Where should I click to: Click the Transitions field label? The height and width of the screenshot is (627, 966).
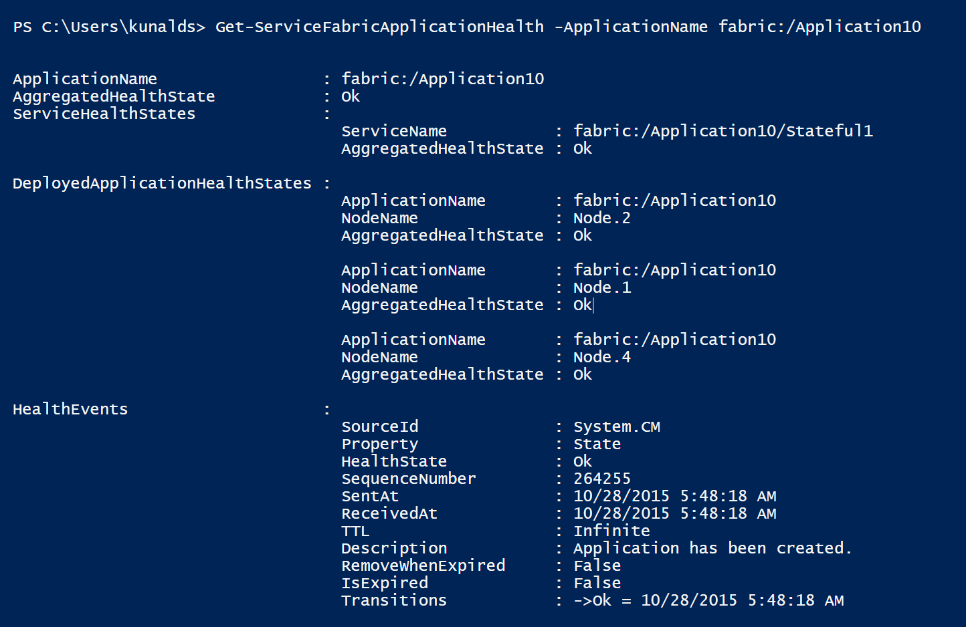tap(393, 600)
